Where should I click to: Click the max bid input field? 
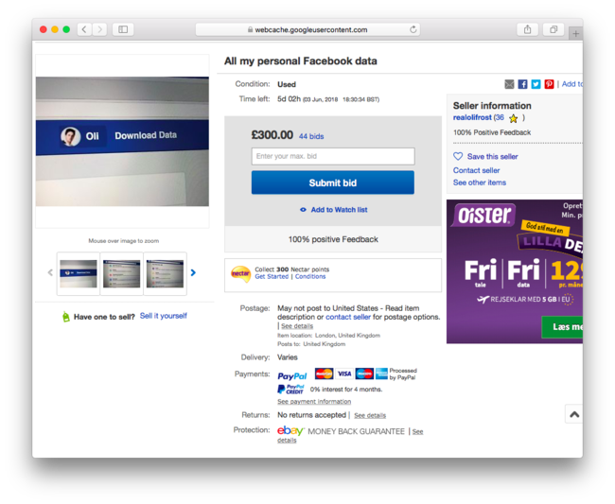[x=332, y=156]
